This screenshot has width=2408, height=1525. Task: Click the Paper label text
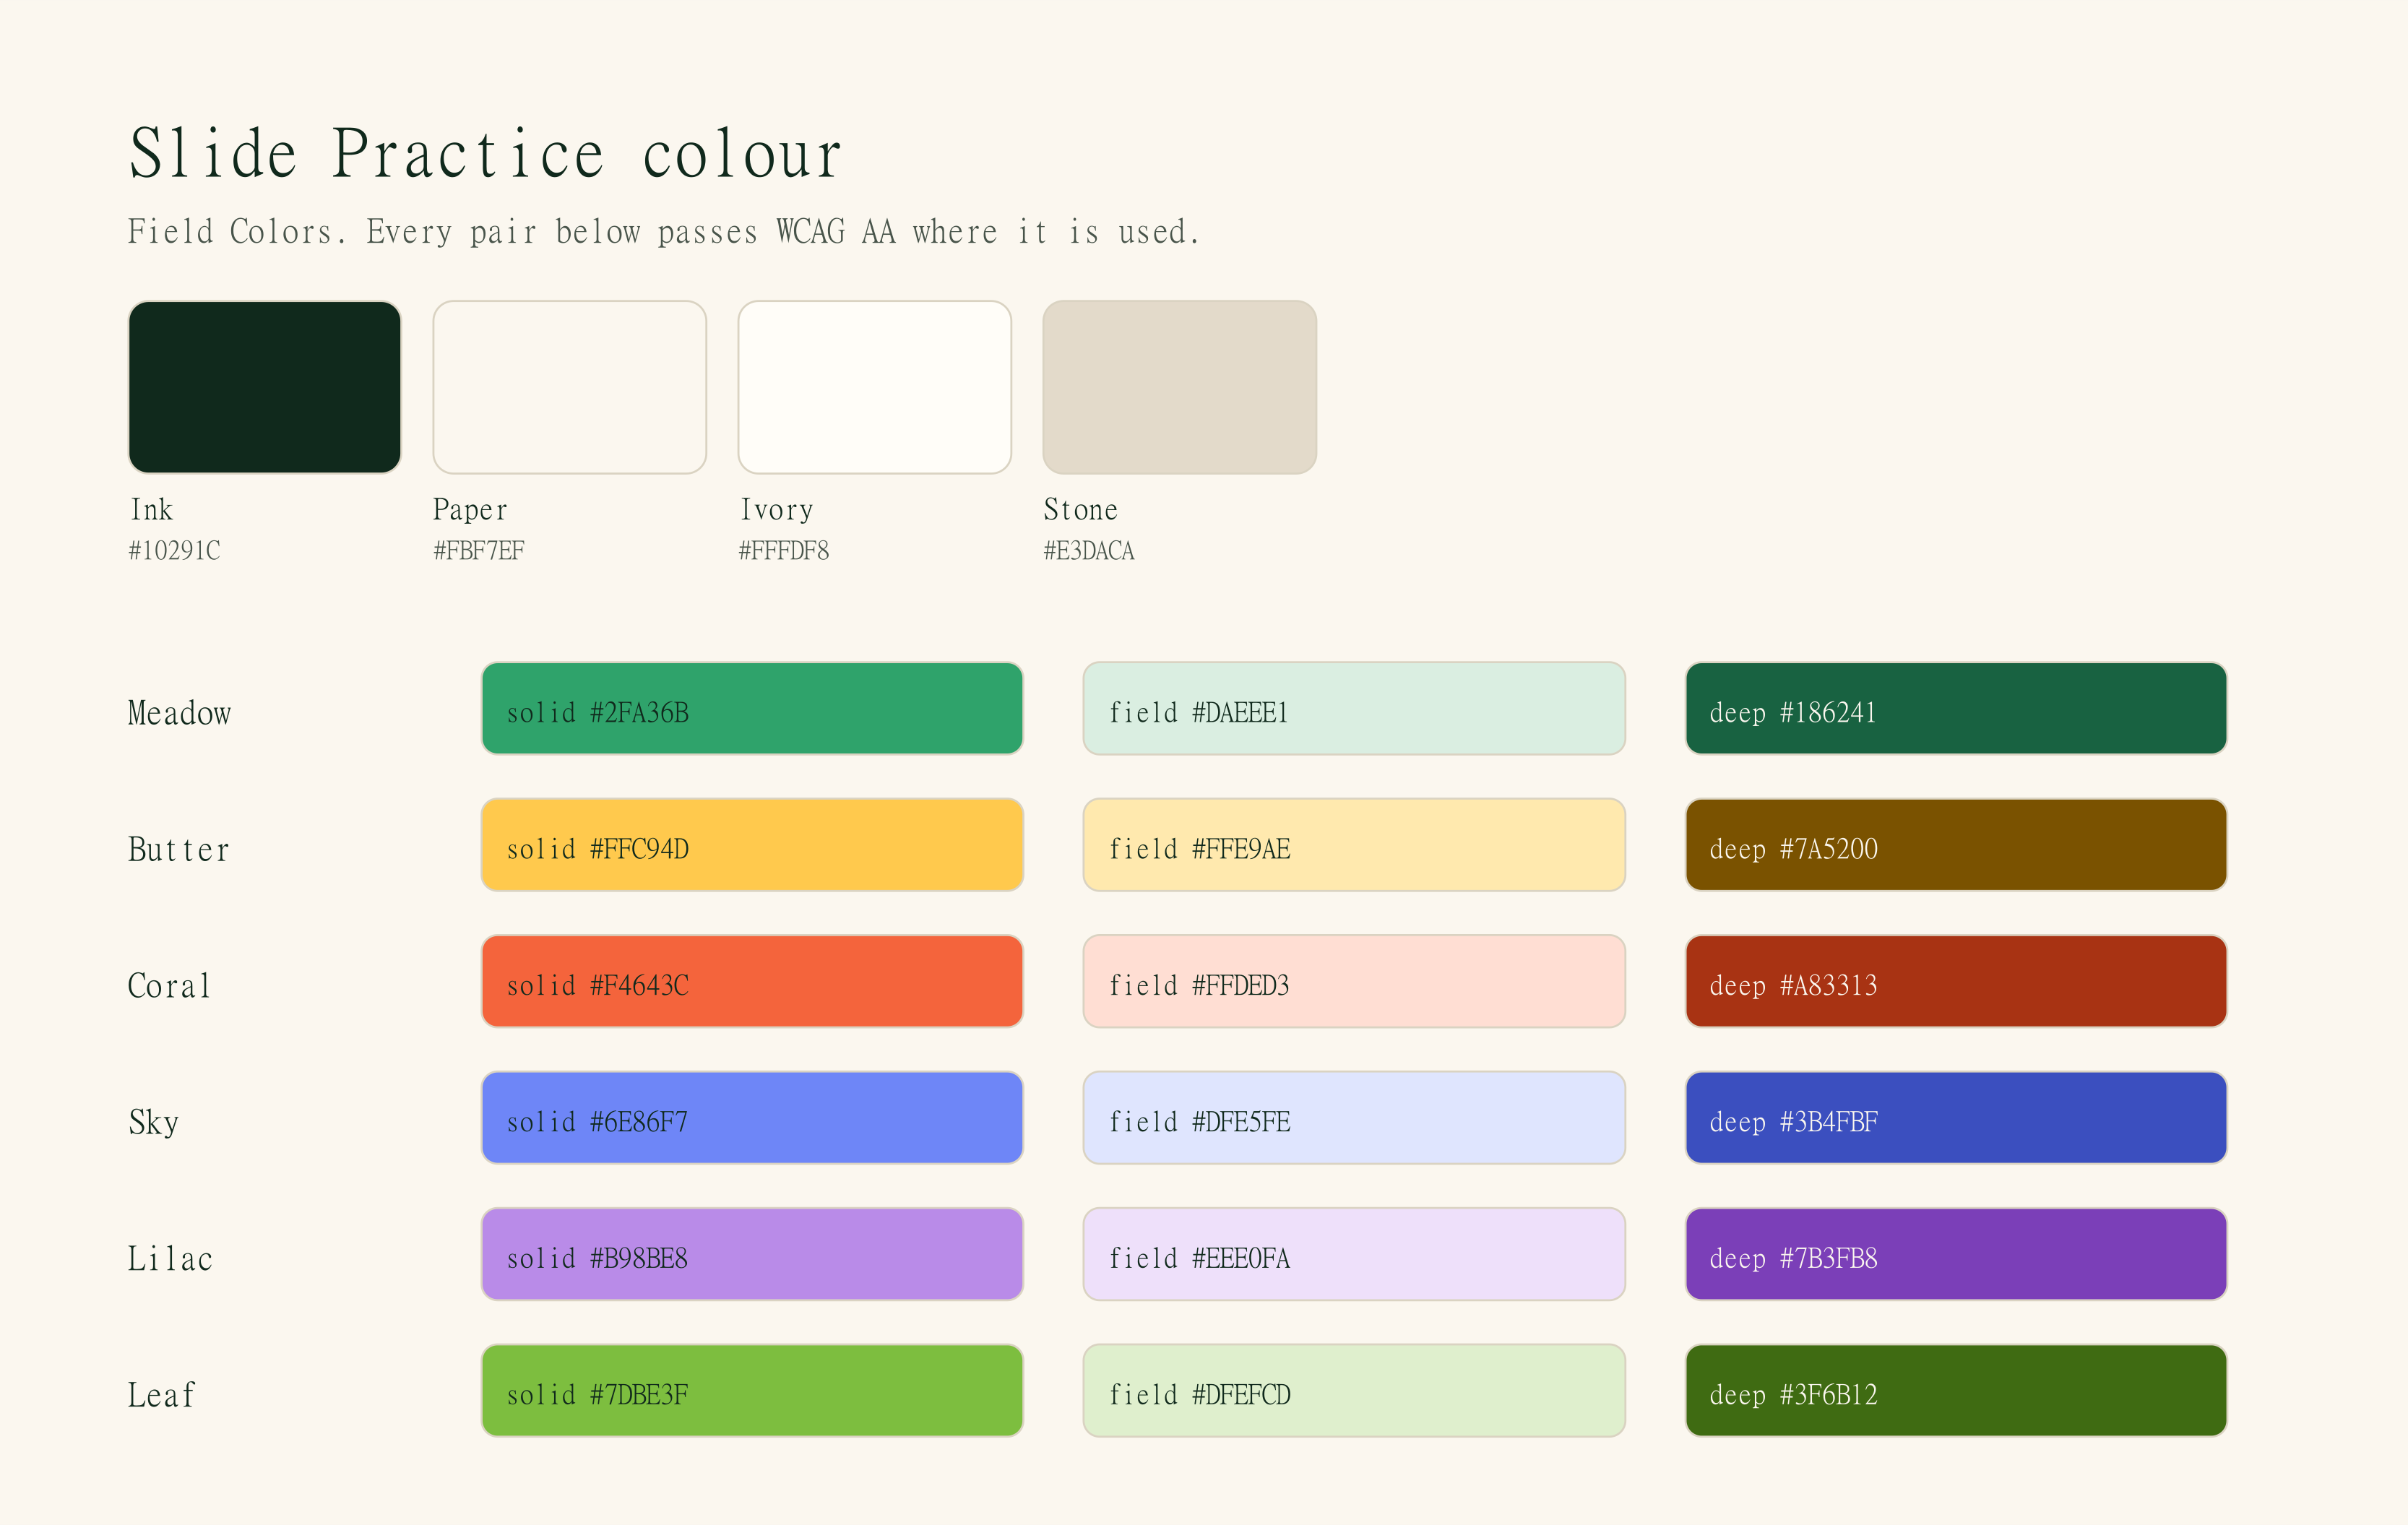[470, 510]
